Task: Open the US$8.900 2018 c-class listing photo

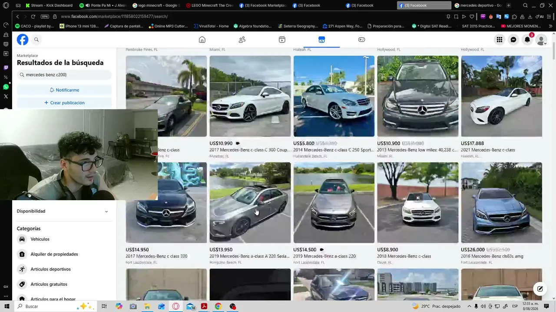Action: [418, 203]
